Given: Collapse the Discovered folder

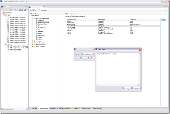Looking at the screenshot, I should pyautogui.click(x=2, y=14).
